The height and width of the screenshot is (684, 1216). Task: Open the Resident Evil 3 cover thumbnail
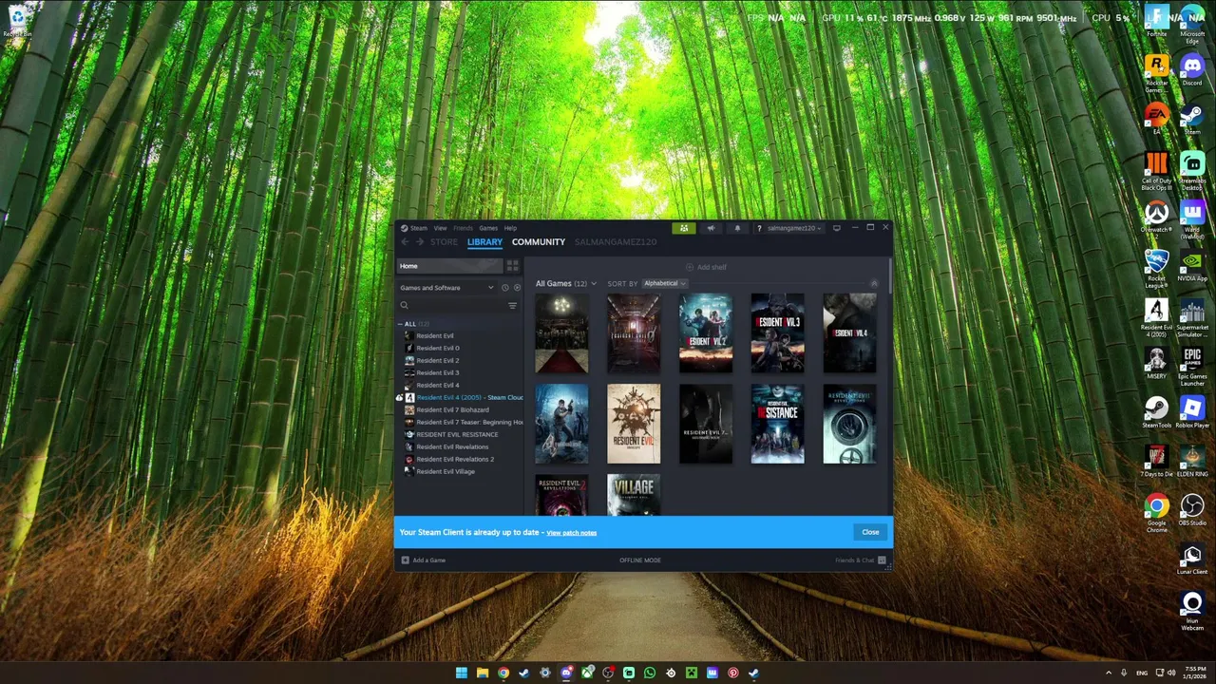778,333
